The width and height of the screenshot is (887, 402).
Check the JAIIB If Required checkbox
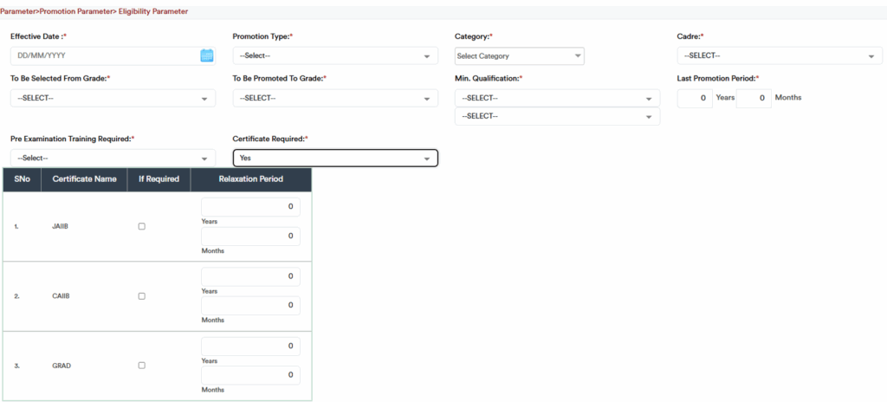(x=142, y=226)
